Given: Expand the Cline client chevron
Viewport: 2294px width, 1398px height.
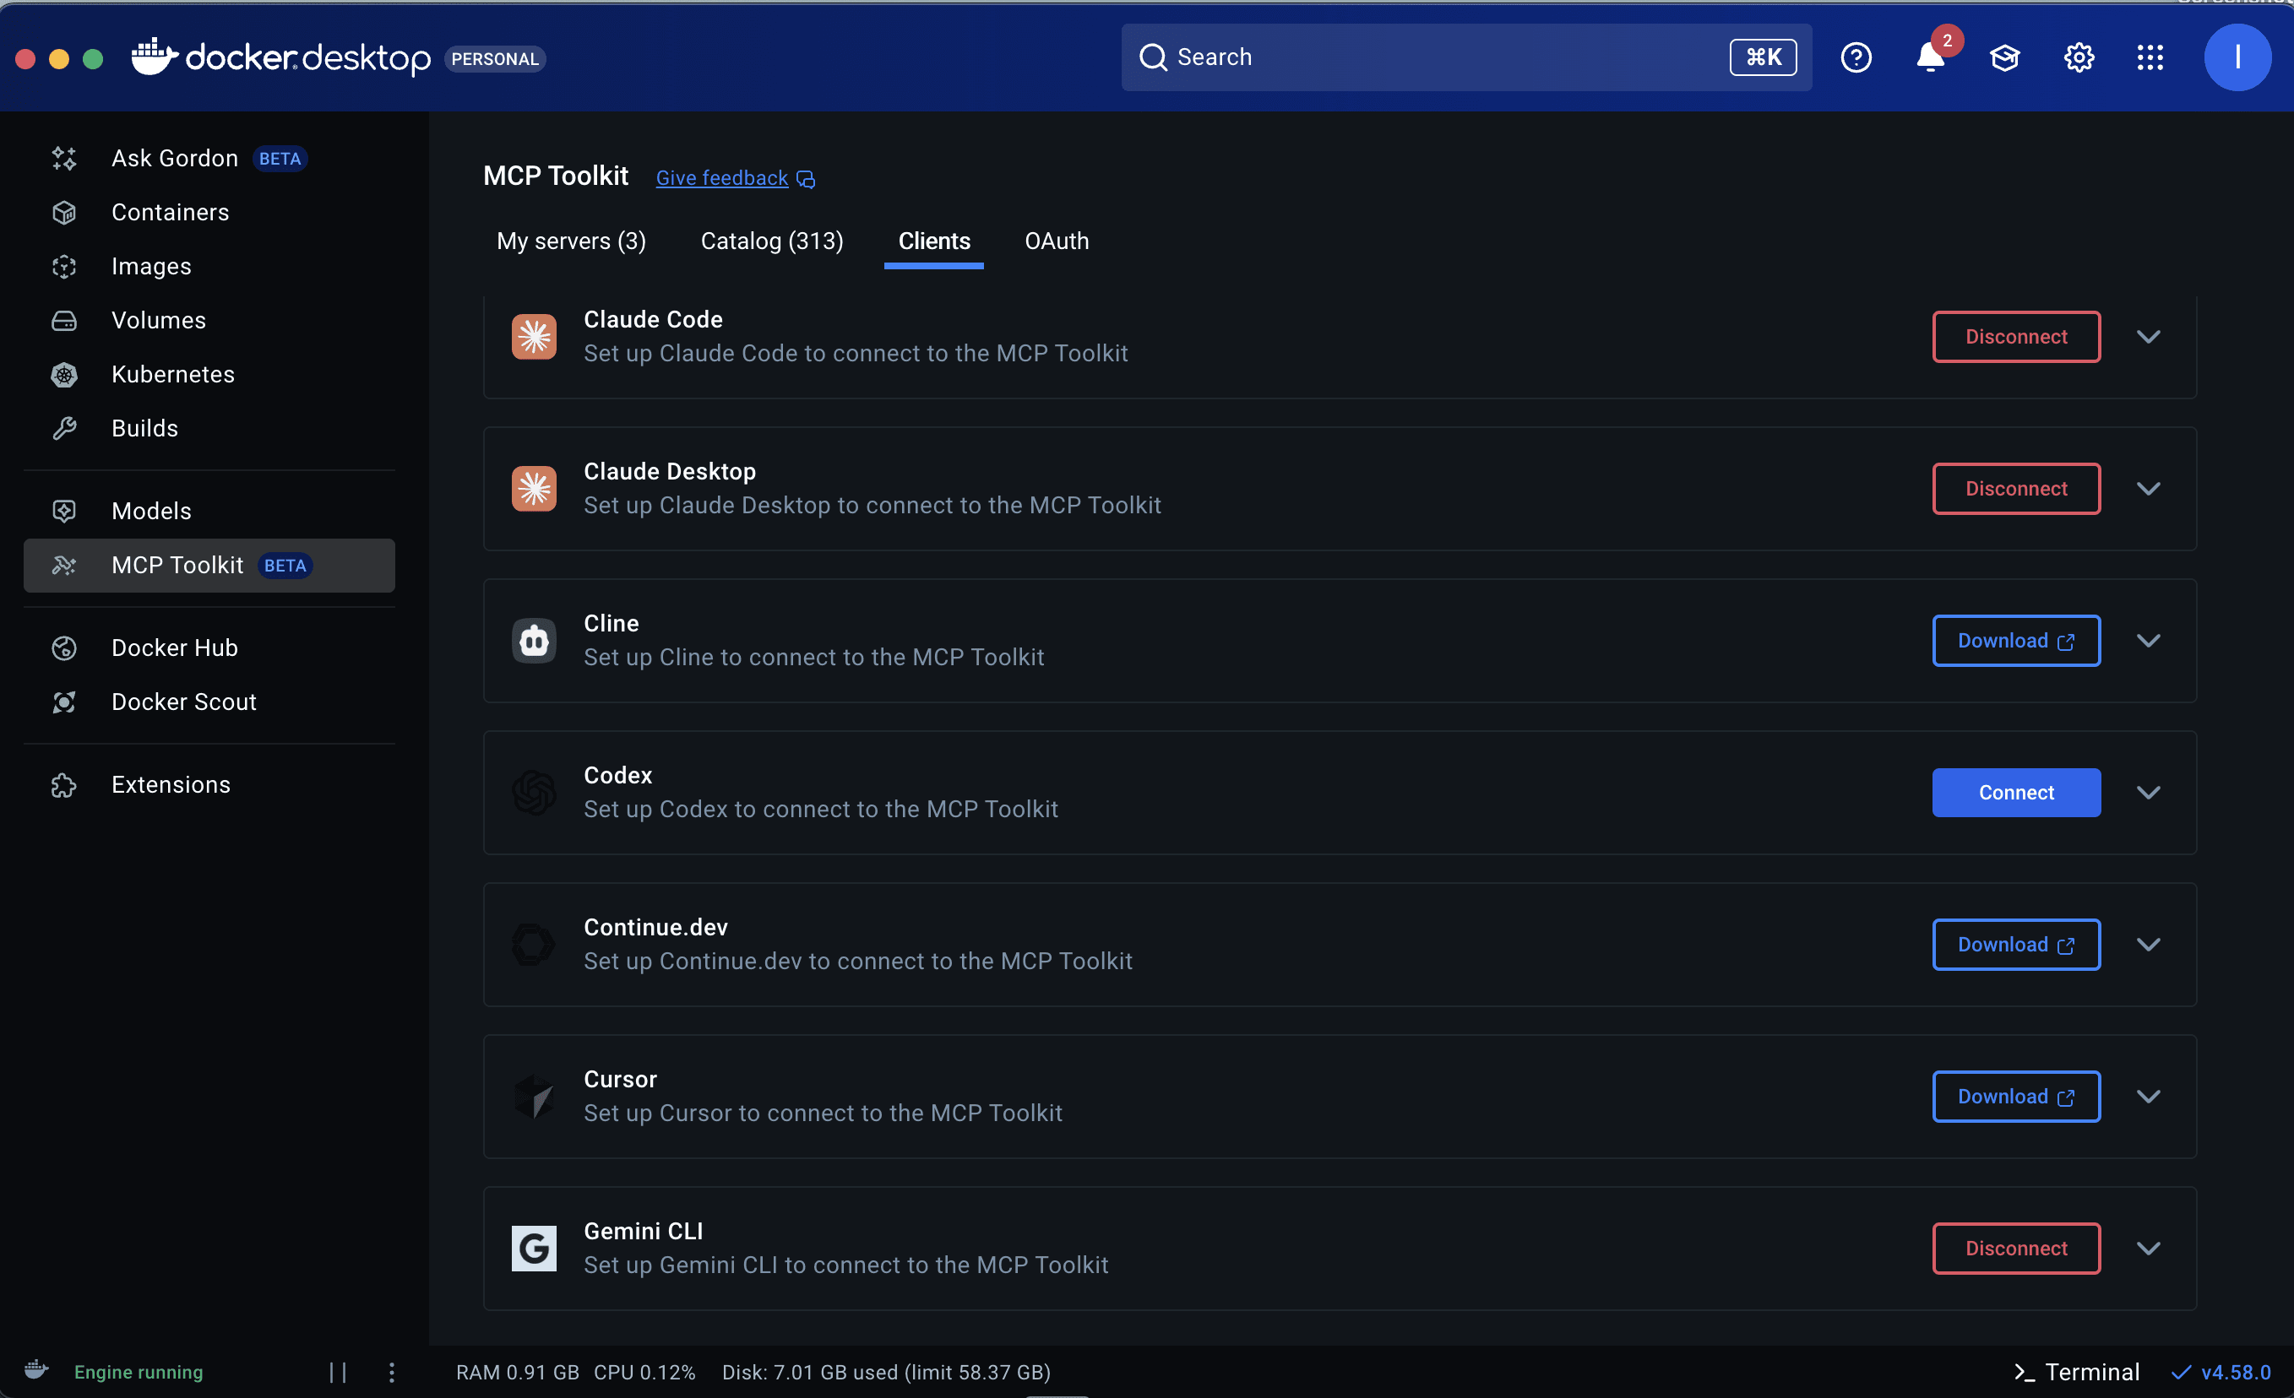Looking at the screenshot, I should point(2148,641).
